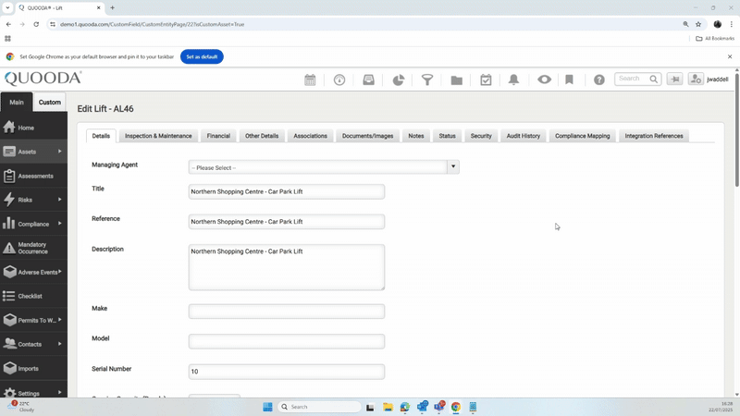Screen dimensions: 740x416
Task: Open Chrome tab search dropdown arrow
Action: pyautogui.click(x=7, y=7)
